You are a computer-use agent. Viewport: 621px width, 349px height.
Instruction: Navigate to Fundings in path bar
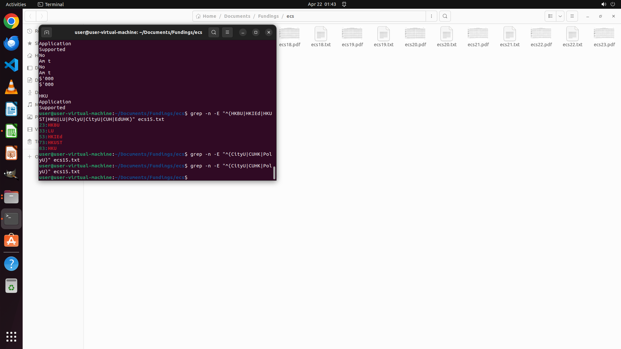tap(268, 16)
